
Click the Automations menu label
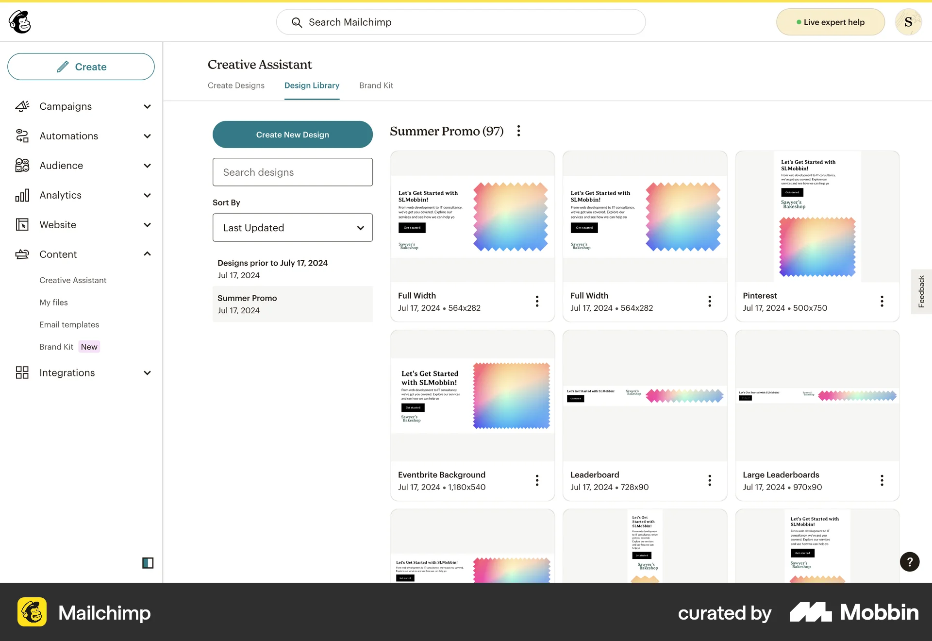68,136
